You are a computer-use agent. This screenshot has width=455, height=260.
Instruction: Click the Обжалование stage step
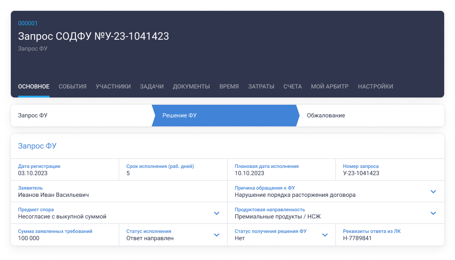point(370,116)
